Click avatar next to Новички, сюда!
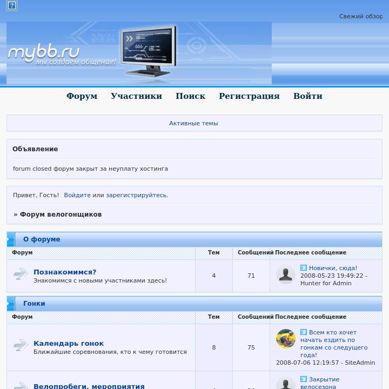 (286, 274)
